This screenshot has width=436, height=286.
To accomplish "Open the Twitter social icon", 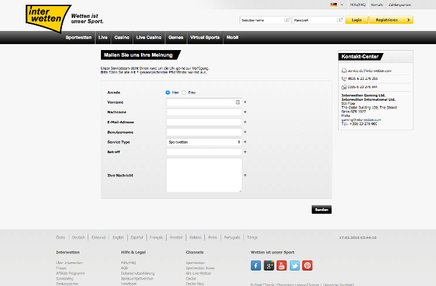I will coord(294,266).
